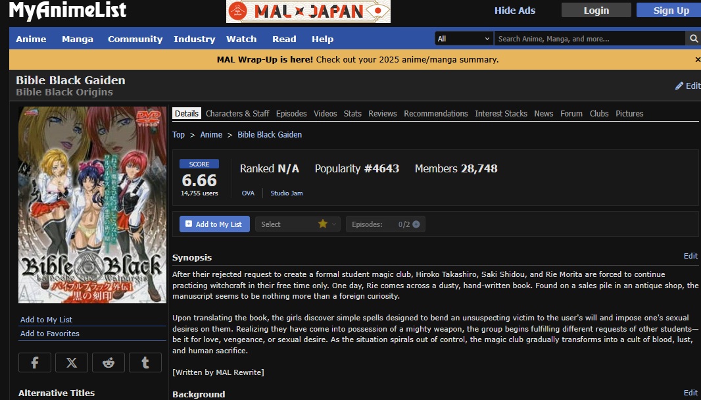The height and width of the screenshot is (400, 701).
Task: Switch to the Episodes tab
Action: click(291, 114)
